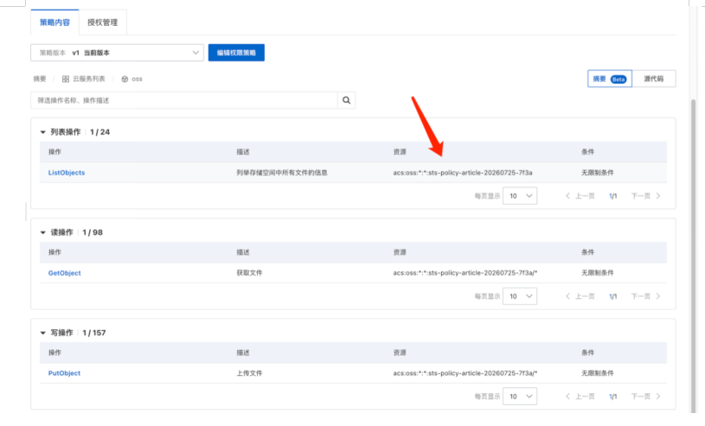The height and width of the screenshot is (426, 705).
Task: Select GetObject resource ending 7f3a/*
Action: pos(465,273)
